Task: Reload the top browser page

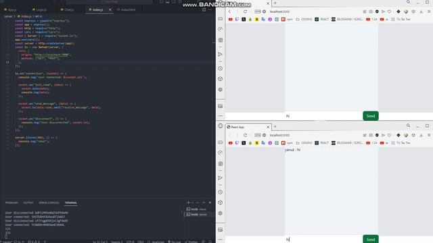Action: coord(245,11)
